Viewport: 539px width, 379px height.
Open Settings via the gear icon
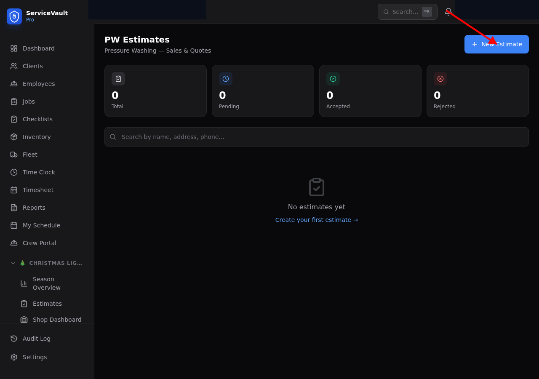pos(14,357)
